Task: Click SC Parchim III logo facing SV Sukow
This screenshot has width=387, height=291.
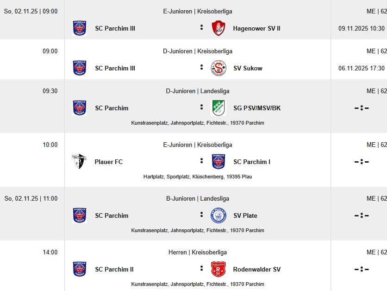Action: [x=80, y=68]
